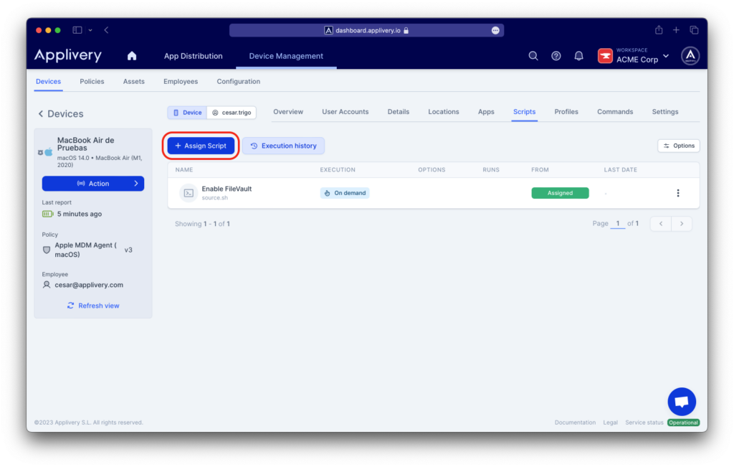Select the Configuration sub-tab
Screen dimensions: 734x467
[238, 82]
